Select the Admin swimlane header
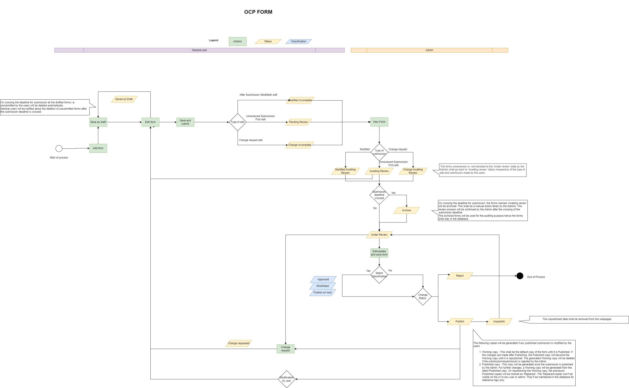This screenshot has height=388, width=629. (x=429, y=50)
